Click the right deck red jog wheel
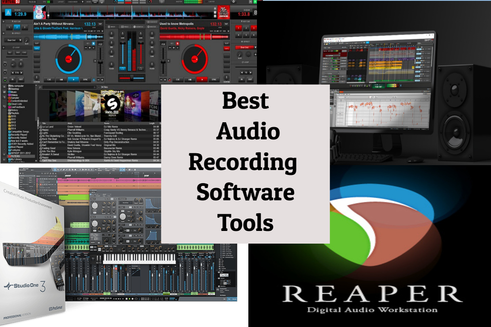Image resolution: width=491 pixels, height=327 pixels. coord(195,59)
